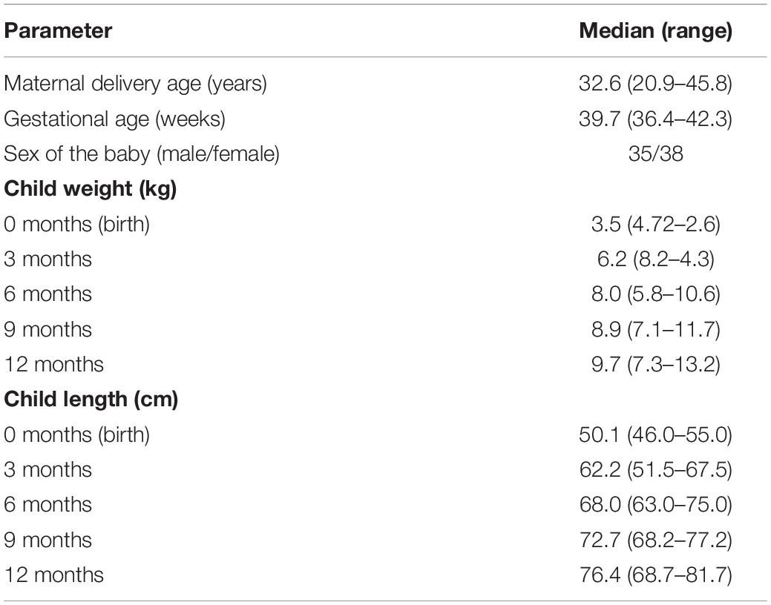This screenshot has width=771, height=605.
Task: Click the Median (range) column header
Action: click(655, 32)
